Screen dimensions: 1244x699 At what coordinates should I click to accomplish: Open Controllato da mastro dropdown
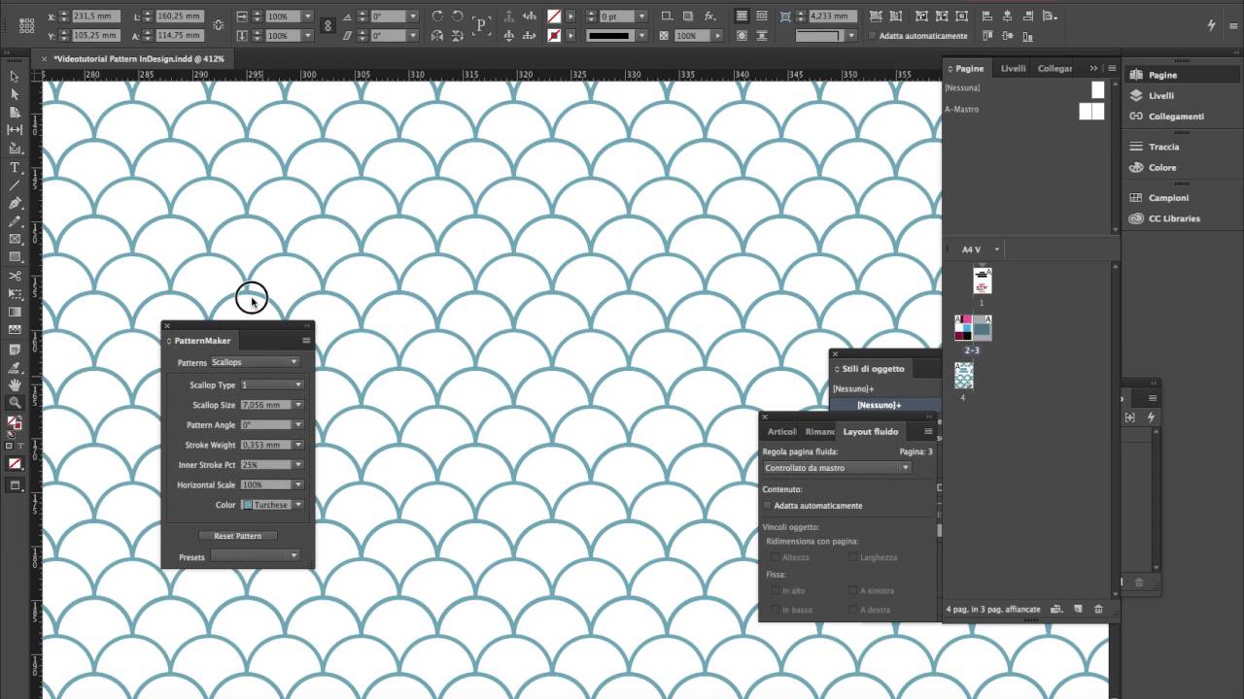(837, 468)
